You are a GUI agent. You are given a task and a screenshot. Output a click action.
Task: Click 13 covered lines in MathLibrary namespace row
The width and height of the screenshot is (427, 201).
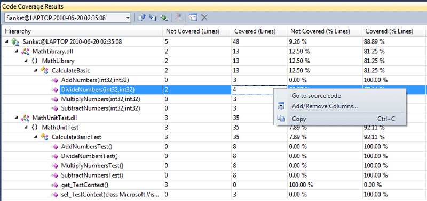coord(236,61)
